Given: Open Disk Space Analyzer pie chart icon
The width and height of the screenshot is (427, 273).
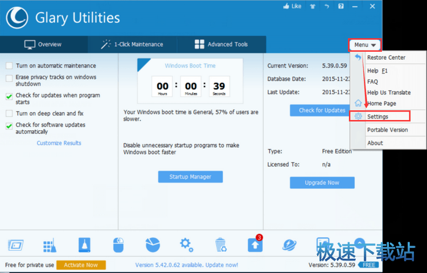Looking at the screenshot, I should [153, 245].
